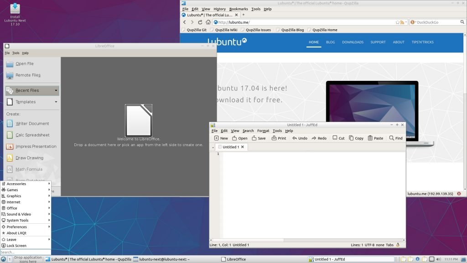Open the Templates dropdown arrow
The width and height of the screenshot is (467, 263).
(x=56, y=102)
